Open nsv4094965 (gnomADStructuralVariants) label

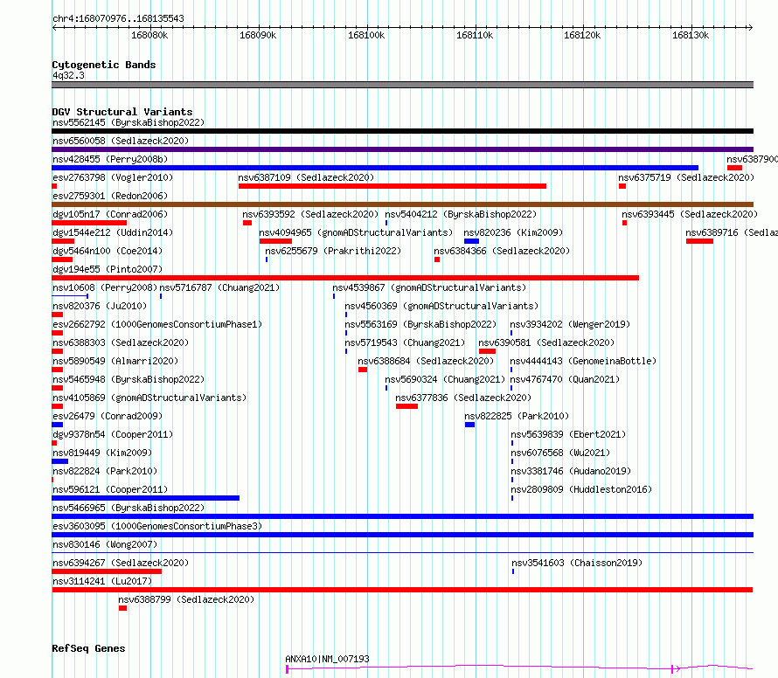click(356, 232)
